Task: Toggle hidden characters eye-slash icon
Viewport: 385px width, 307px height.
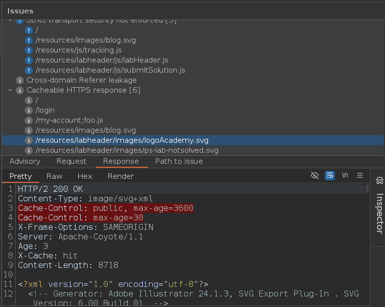Action: [x=315, y=176]
